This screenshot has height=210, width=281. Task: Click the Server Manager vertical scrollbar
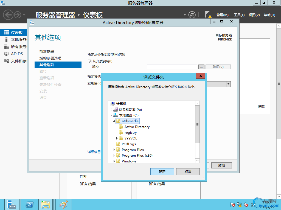[279, 84]
